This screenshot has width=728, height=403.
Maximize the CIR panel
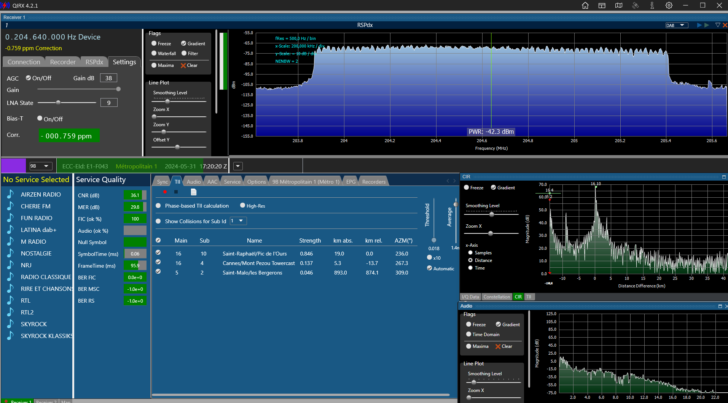(x=724, y=177)
